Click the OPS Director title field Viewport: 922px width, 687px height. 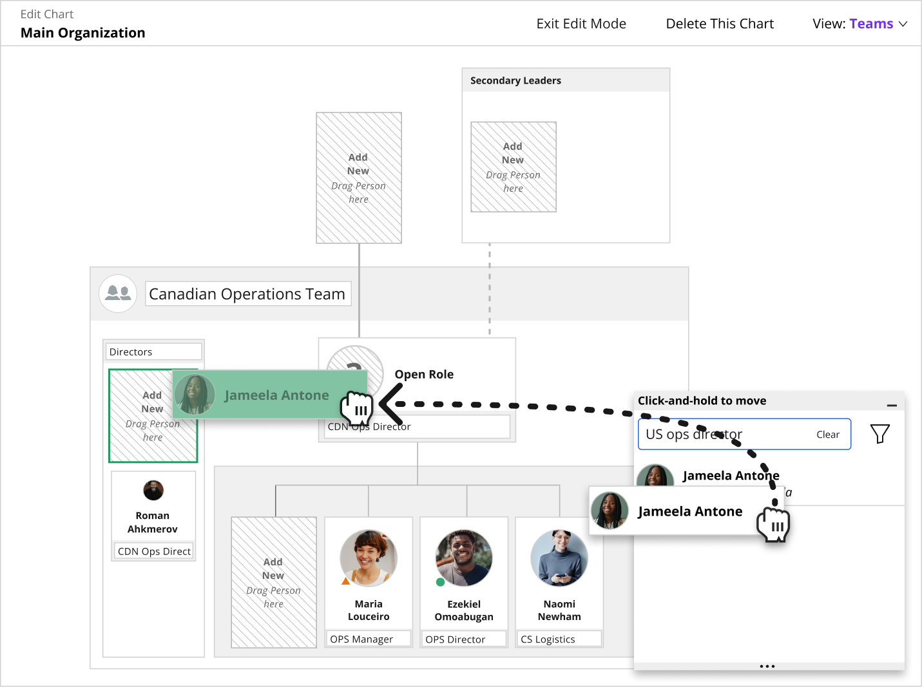[464, 639]
